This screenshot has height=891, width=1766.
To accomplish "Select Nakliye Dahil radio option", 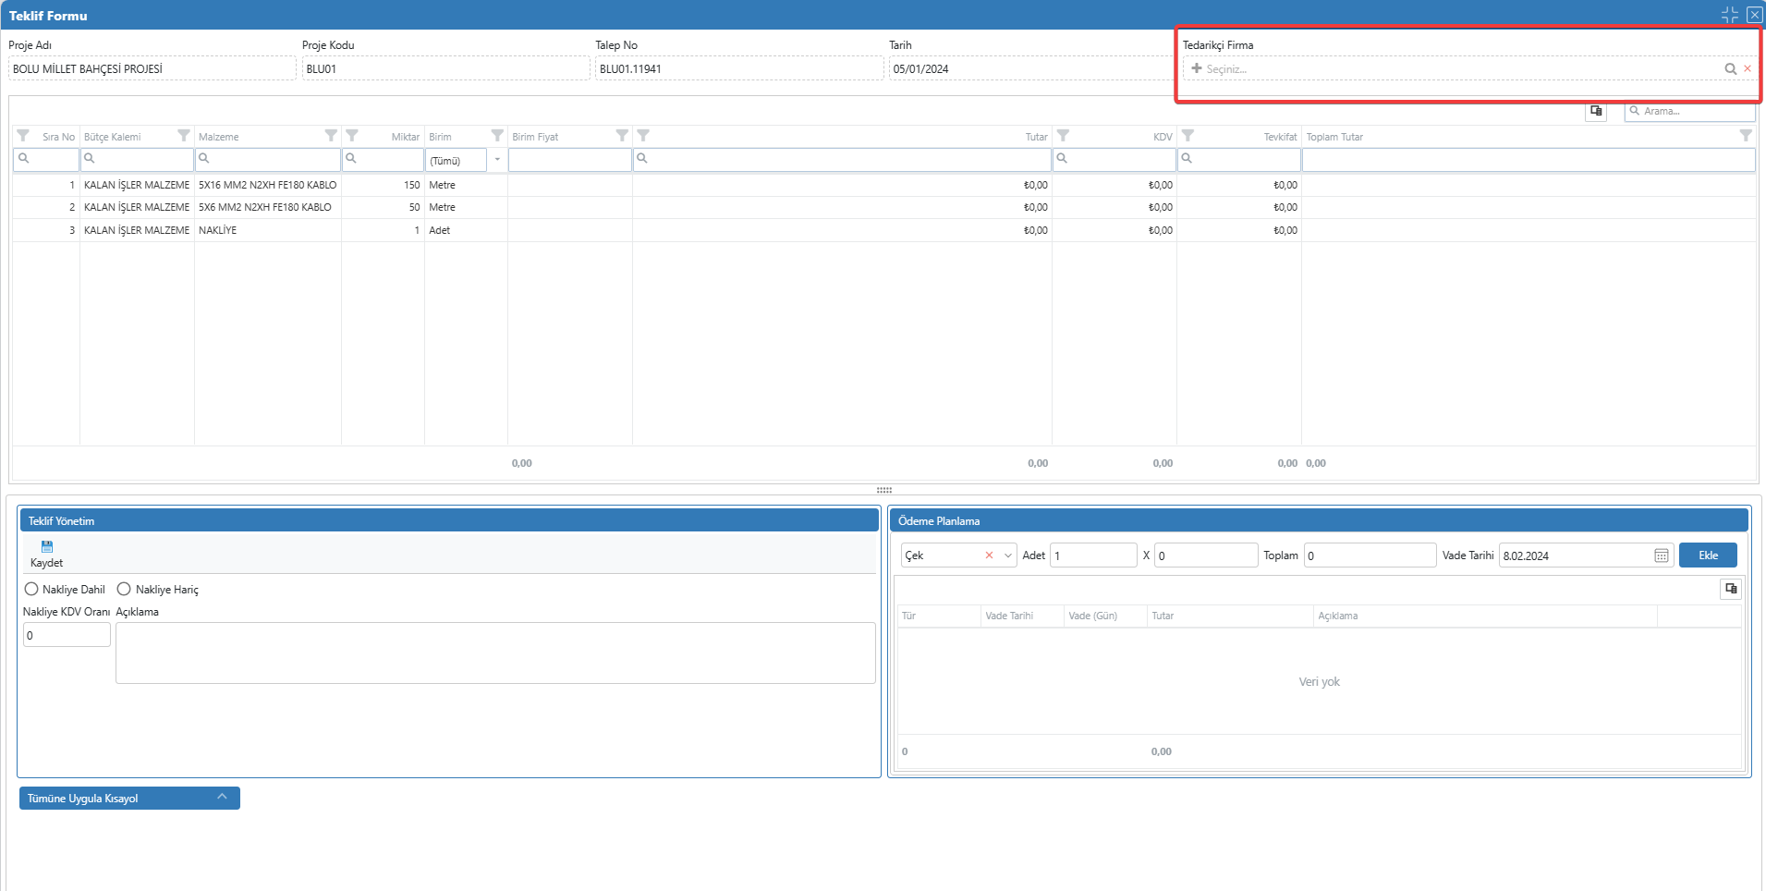I will click(x=31, y=590).
